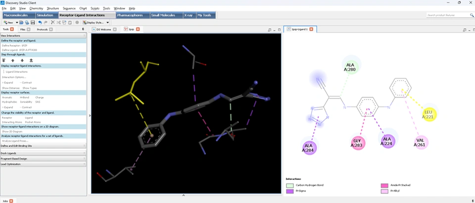Screen dimensions: 475x203
Task: Open the Chemistry menu
Action: [x=36, y=8]
